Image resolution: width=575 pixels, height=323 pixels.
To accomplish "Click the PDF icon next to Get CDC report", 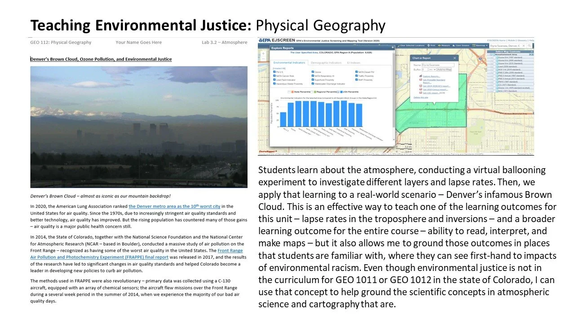I will 420,93.
